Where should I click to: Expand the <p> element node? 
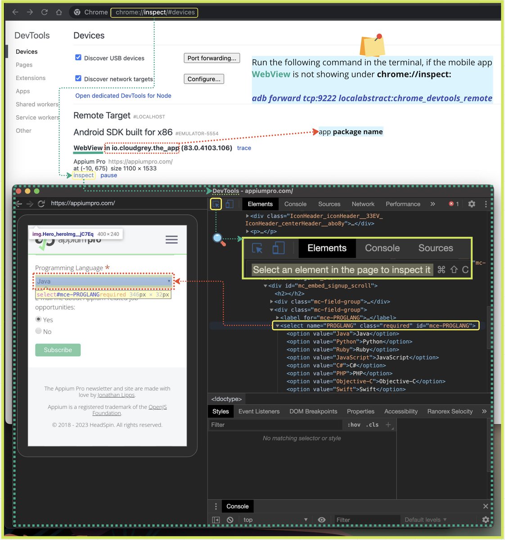pyautogui.click(x=248, y=232)
